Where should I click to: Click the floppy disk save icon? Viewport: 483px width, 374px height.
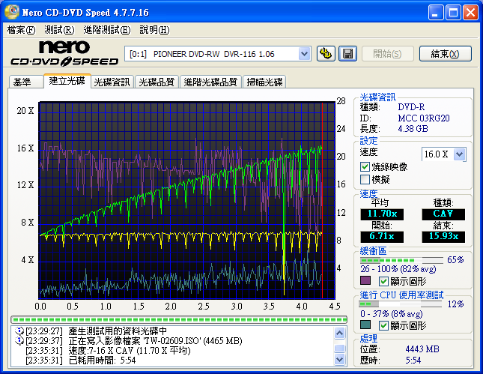point(347,53)
